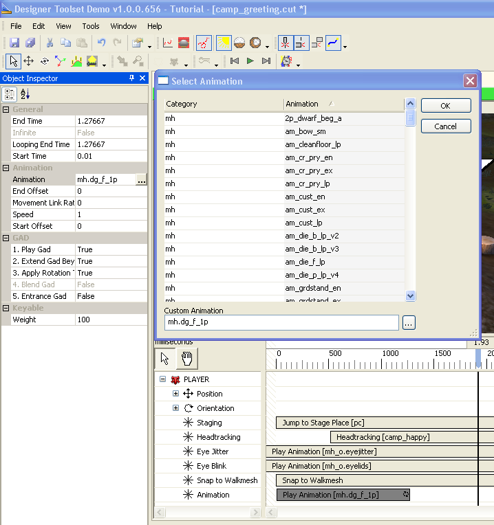
Task: Click the Custom Animation text field
Action: tap(281, 322)
